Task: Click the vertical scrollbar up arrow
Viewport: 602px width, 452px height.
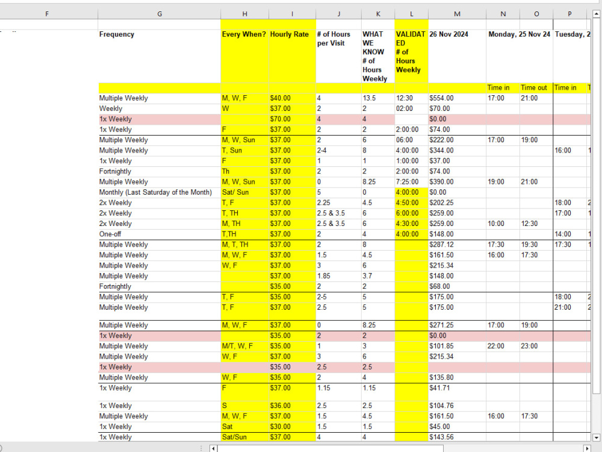Action: click(596, 14)
